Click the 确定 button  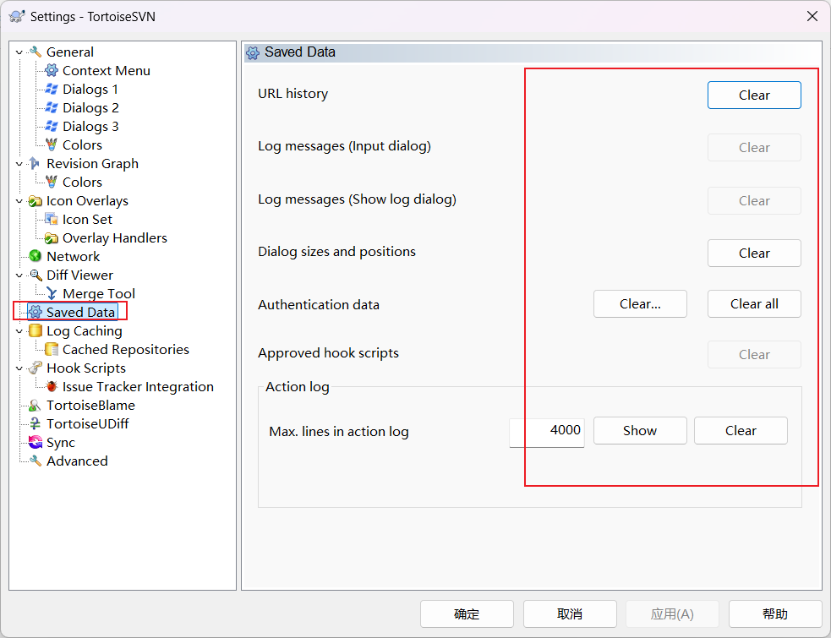click(x=467, y=613)
